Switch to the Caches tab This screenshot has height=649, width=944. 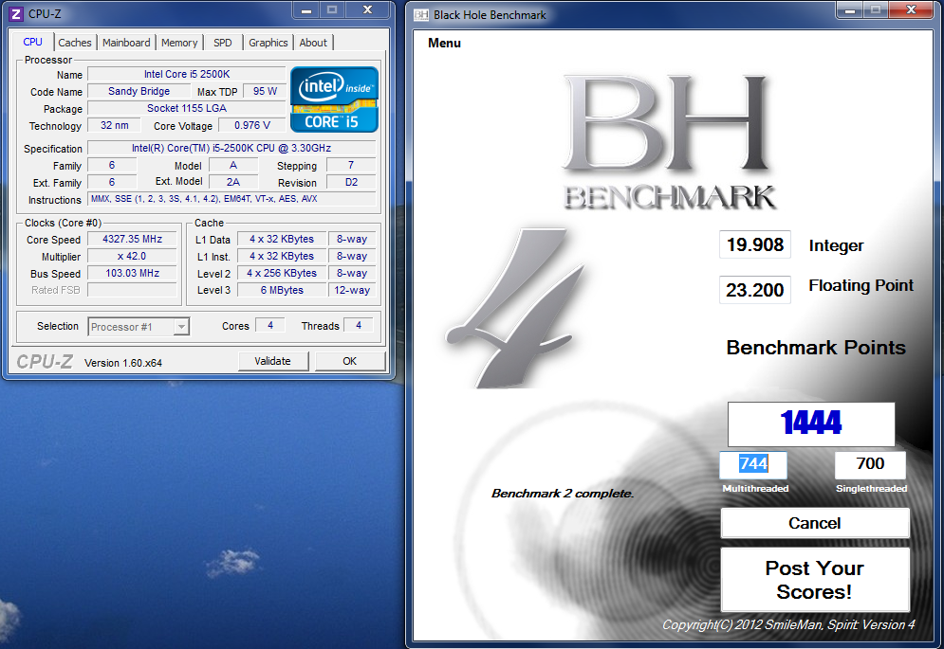click(x=75, y=43)
